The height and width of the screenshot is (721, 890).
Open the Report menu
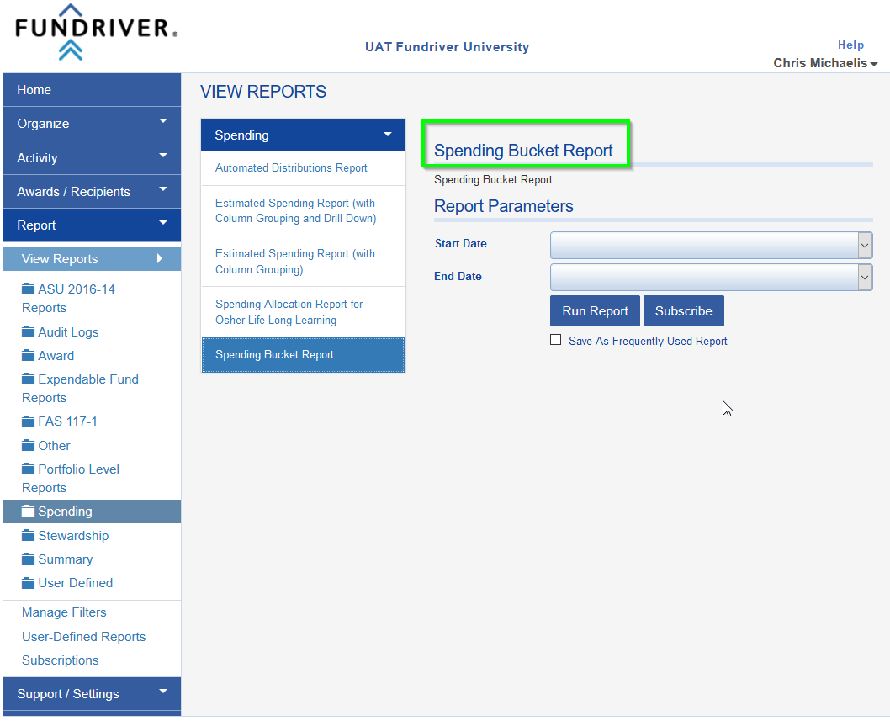point(92,225)
